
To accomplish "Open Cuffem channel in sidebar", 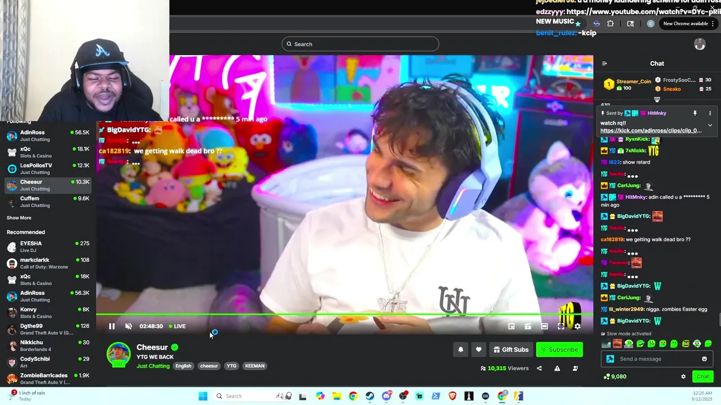I will pos(48,201).
